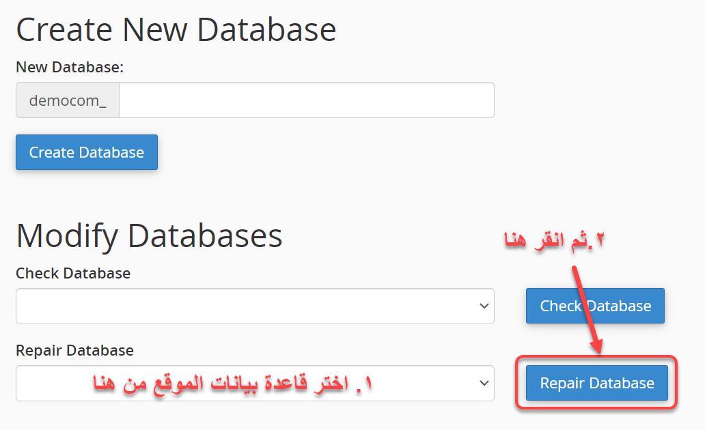This screenshot has width=705, height=430.
Task: Click the "New Database:" field label
Action: 69,67
